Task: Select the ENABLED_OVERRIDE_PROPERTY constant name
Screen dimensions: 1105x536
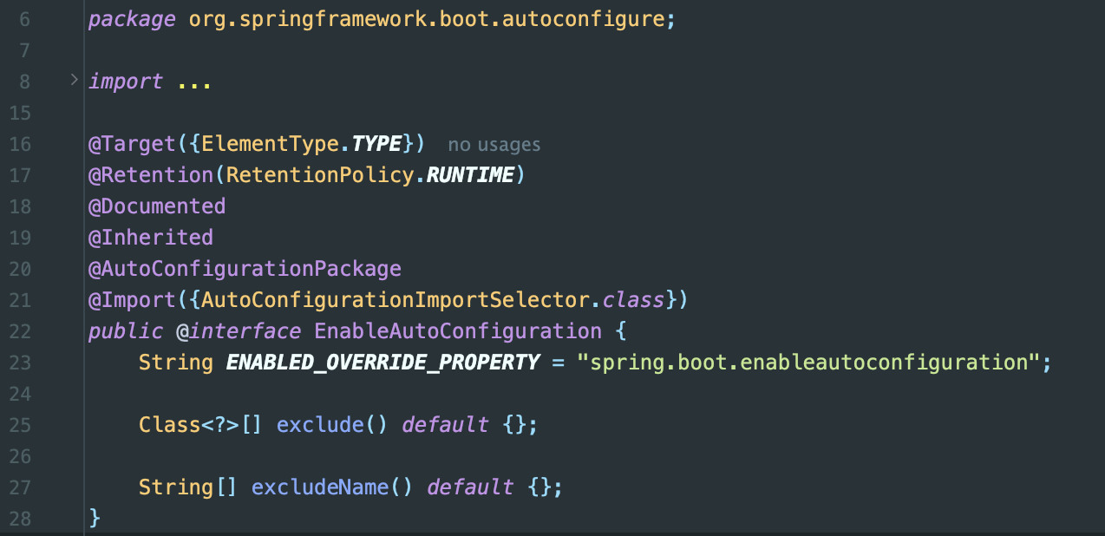Action: pos(382,363)
